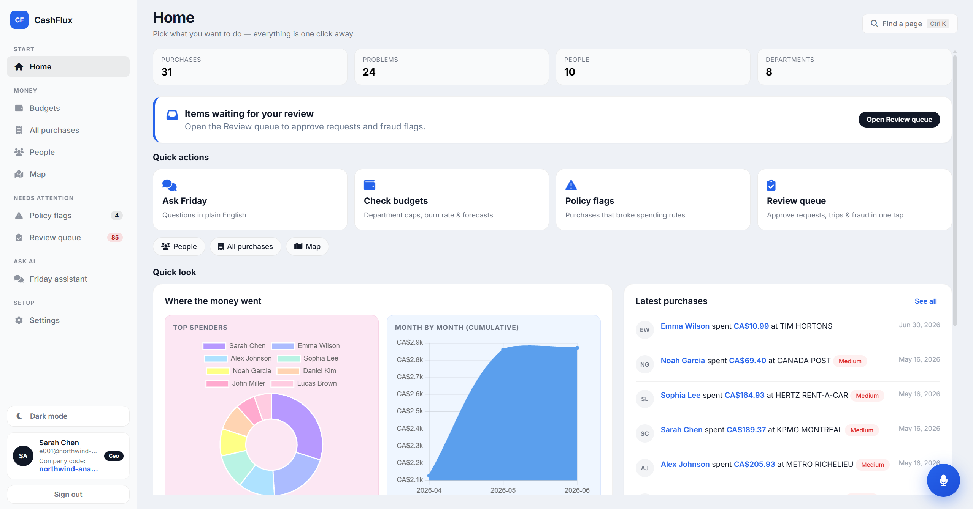
Task: Click See all in Latest purchases
Action: pos(925,301)
